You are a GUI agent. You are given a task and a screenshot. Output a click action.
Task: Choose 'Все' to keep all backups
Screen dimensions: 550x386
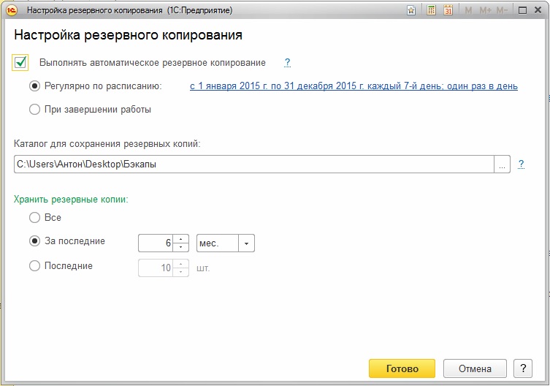coord(34,218)
